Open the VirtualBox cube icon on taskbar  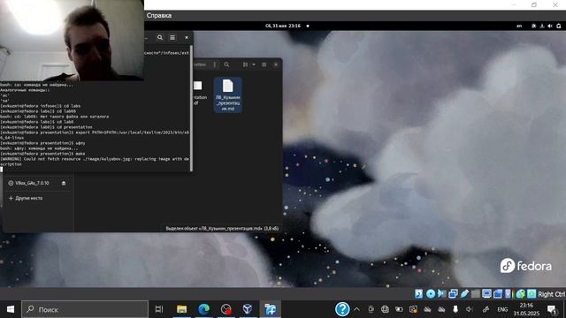pyautogui.click(x=248, y=309)
